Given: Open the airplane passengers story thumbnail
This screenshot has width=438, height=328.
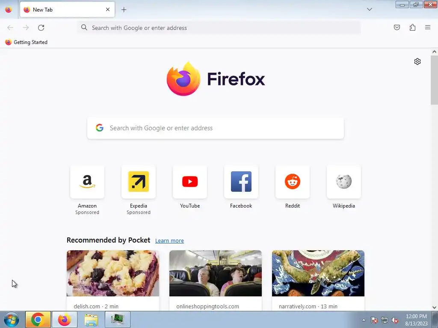Looking at the screenshot, I should coord(216,273).
